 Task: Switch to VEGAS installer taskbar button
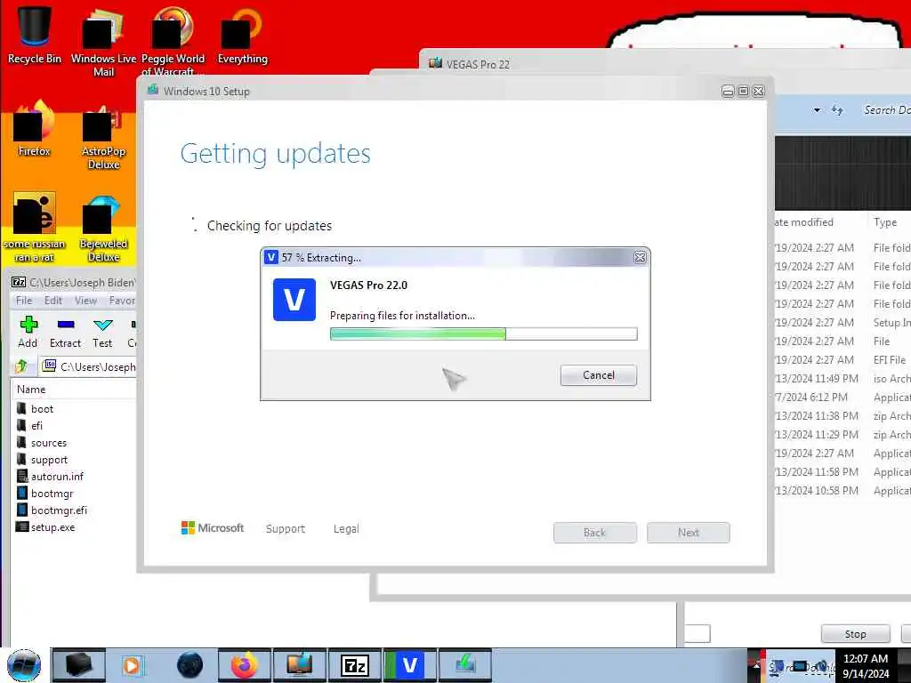[409, 665]
